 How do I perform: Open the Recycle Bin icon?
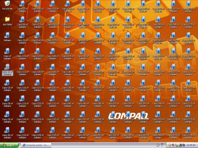tap(8, 5)
